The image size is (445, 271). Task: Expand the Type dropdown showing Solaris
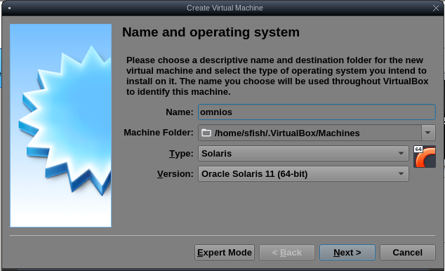303,154
